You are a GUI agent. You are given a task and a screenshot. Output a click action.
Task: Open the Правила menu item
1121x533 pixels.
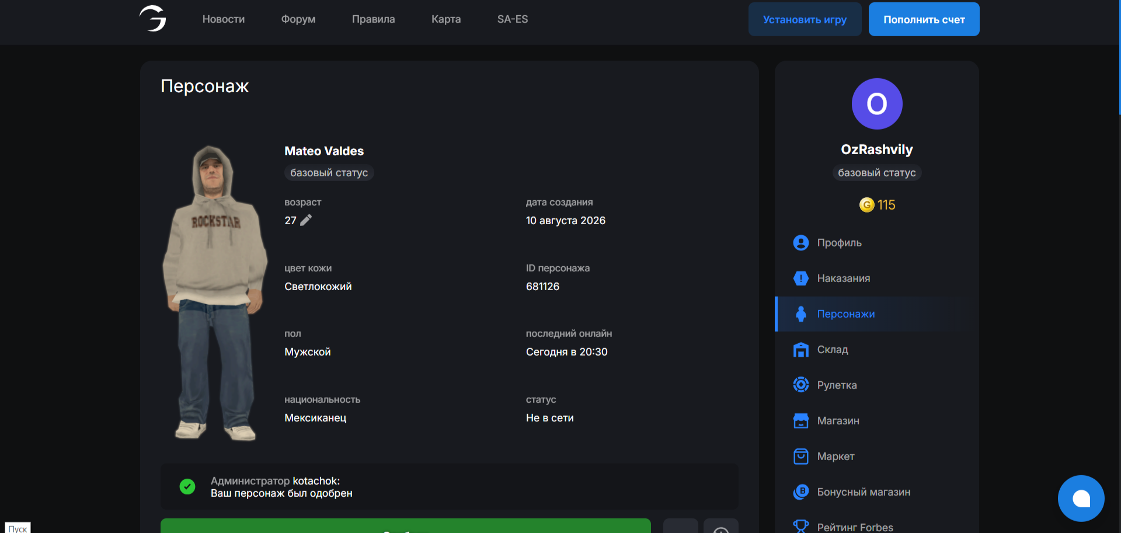point(374,19)
